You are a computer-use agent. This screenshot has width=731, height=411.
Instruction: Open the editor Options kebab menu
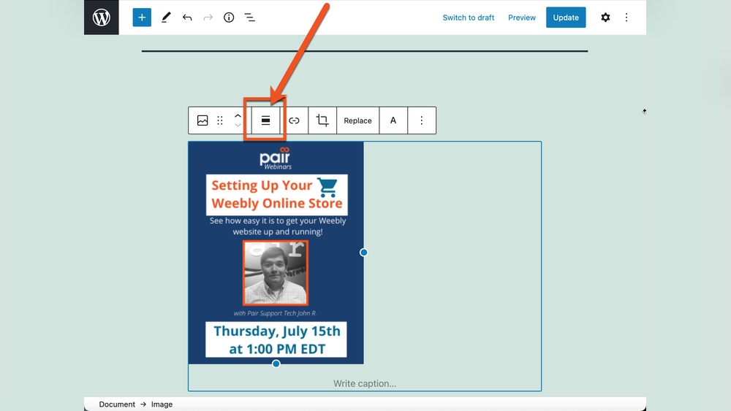[x=626, y=18]
